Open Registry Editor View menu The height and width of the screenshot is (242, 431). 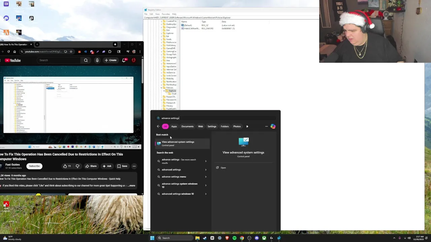[x=157, y=14]
